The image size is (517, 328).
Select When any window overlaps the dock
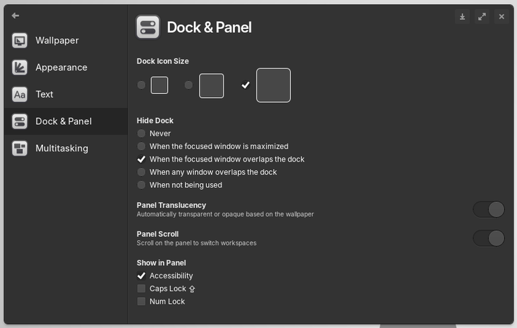pos(142,172)
